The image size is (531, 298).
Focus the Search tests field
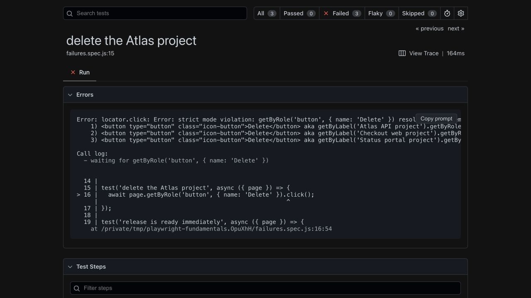[155, 13]
